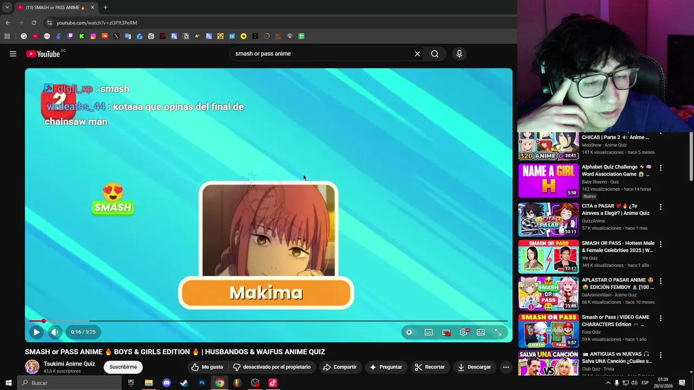Screen dimensions: 694x390
Task: Open the Preguntar AI button
Action: point(385,367)
